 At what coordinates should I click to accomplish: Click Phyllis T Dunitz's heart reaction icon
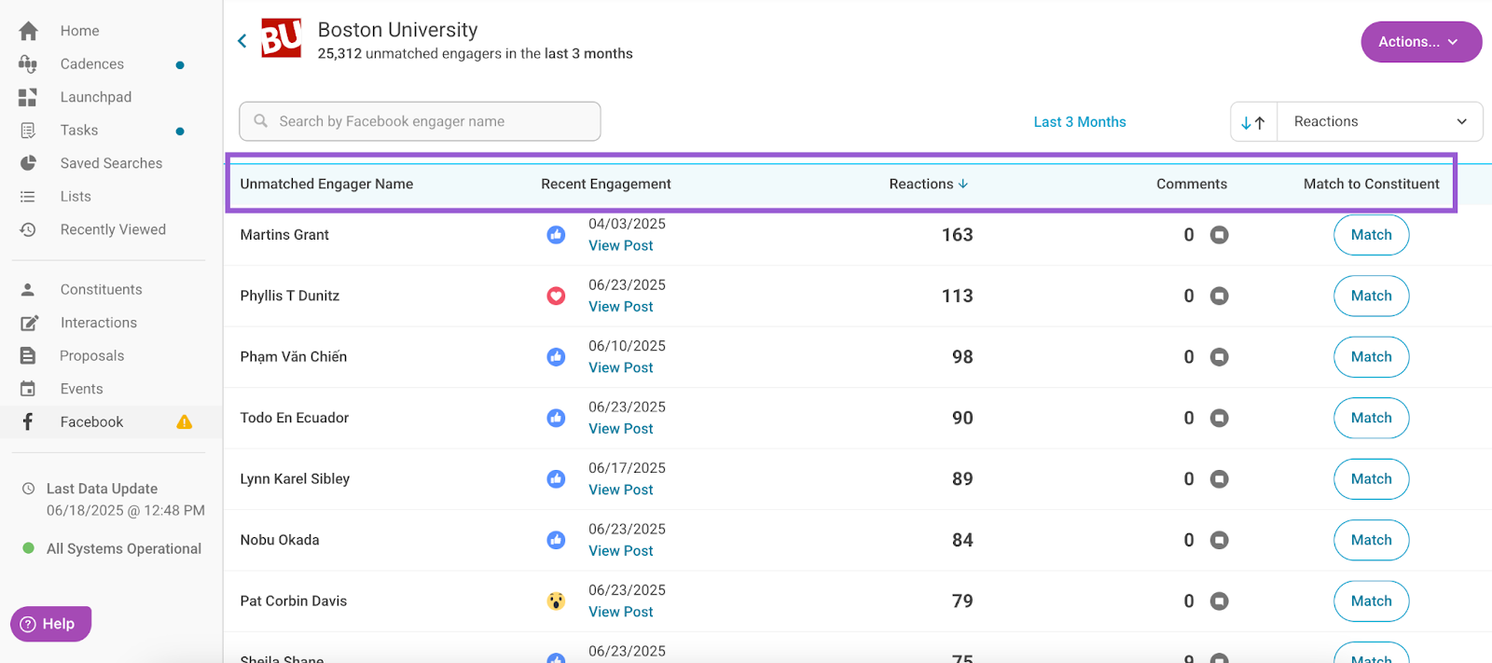click(556, 296)
